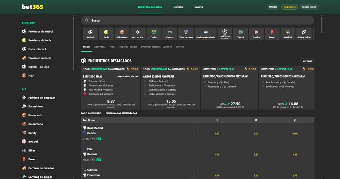The image size is (340, 179).
Task: Open the Voleibol tile
Action: pyautogui.click(x=288, y=34)
